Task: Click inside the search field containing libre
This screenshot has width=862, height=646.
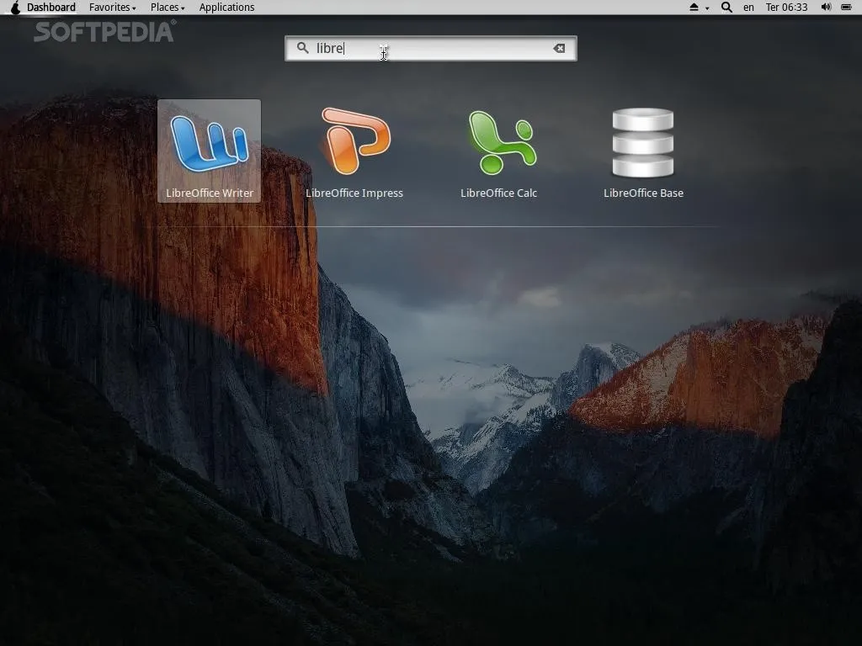Action: click(x=438, y=49)
